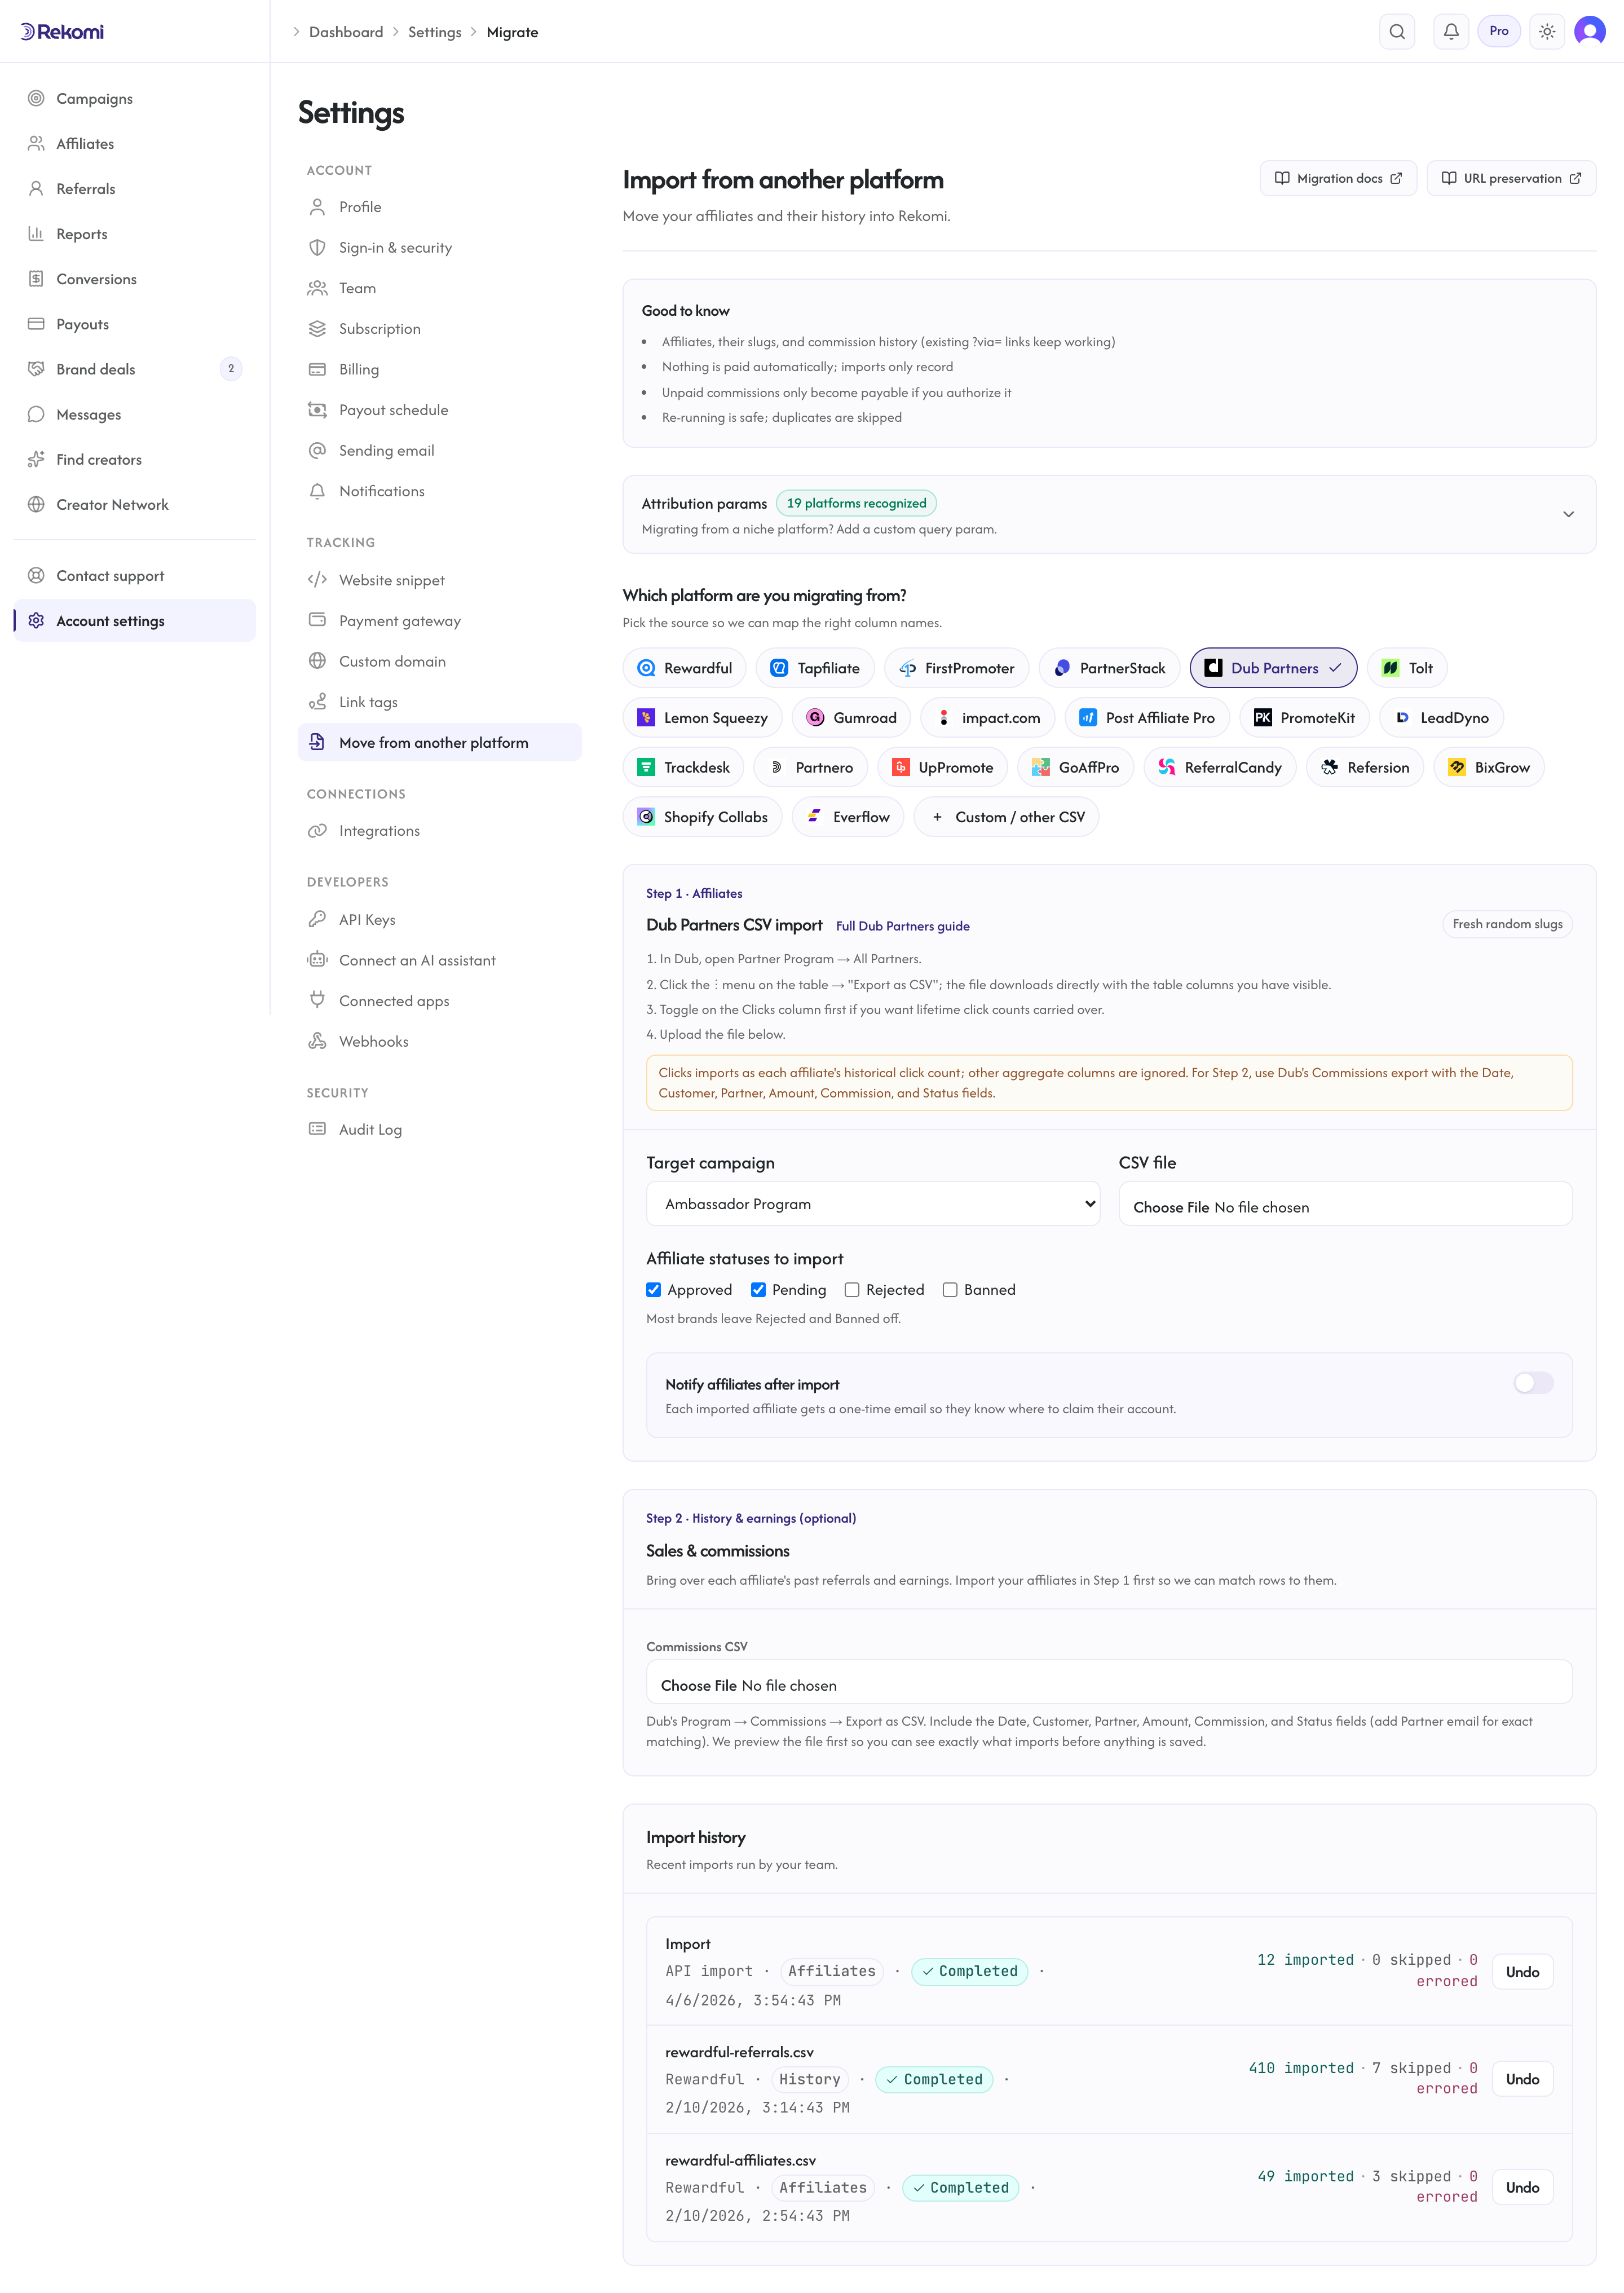
Task: Deselect the Dub Partners selected chip
Action: (1273, 668)
